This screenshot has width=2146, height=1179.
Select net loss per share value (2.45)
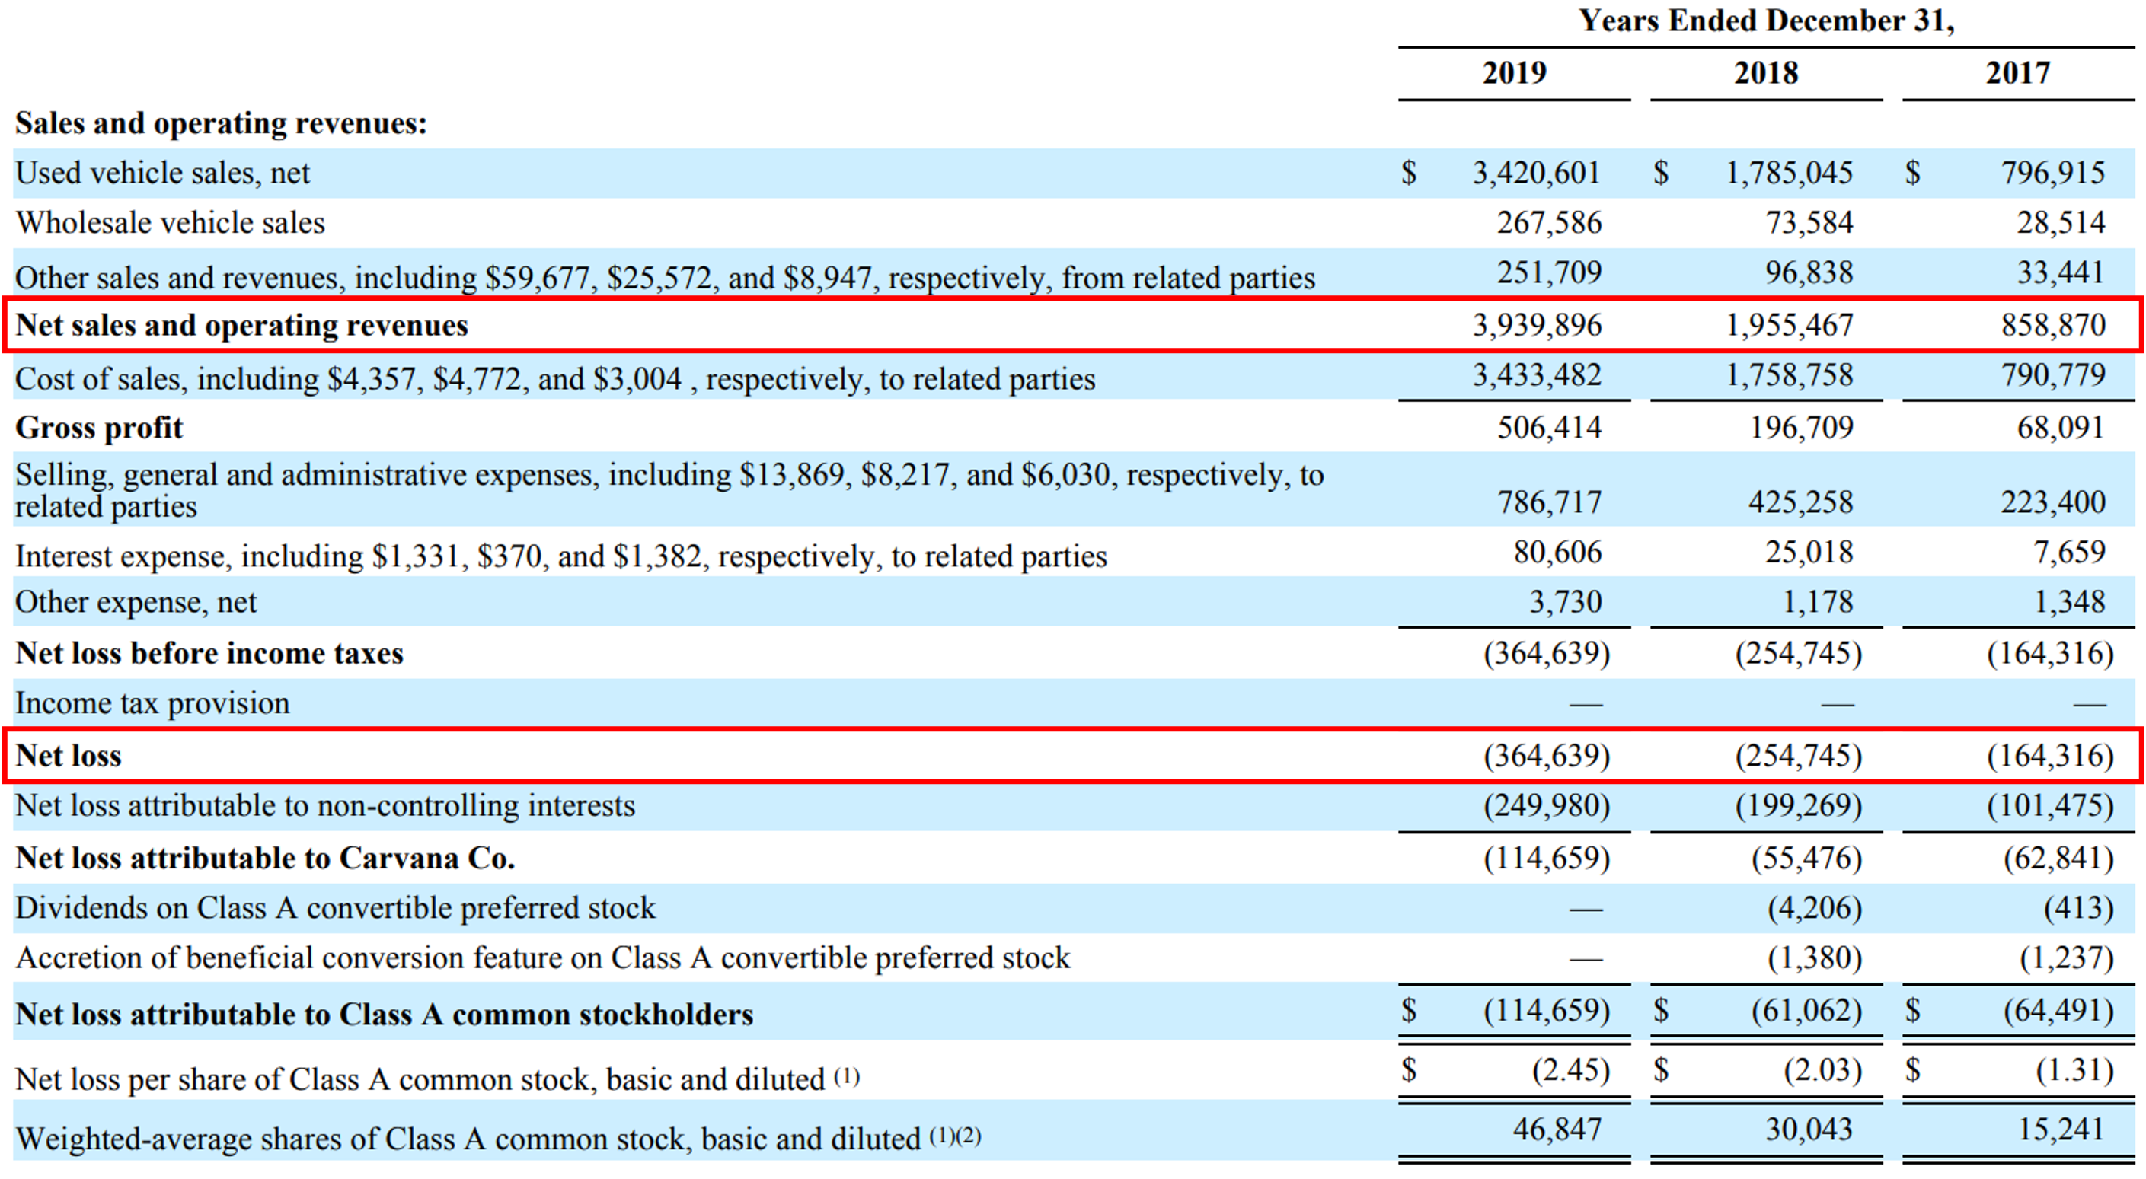tap(1571, 1070)
